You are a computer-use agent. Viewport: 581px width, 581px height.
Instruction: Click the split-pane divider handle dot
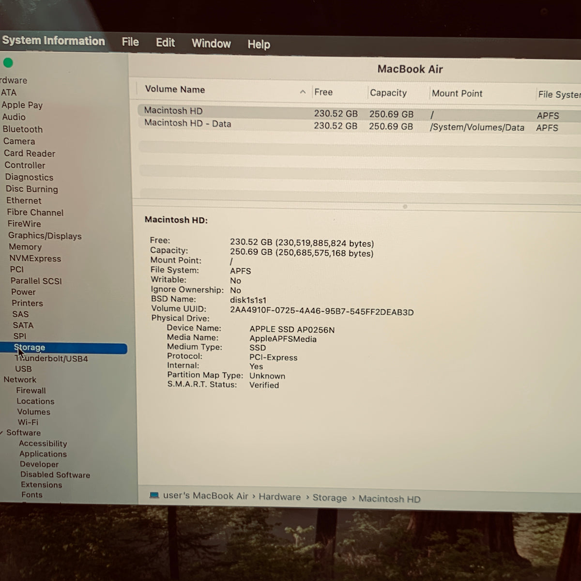[x=405, y=206]
